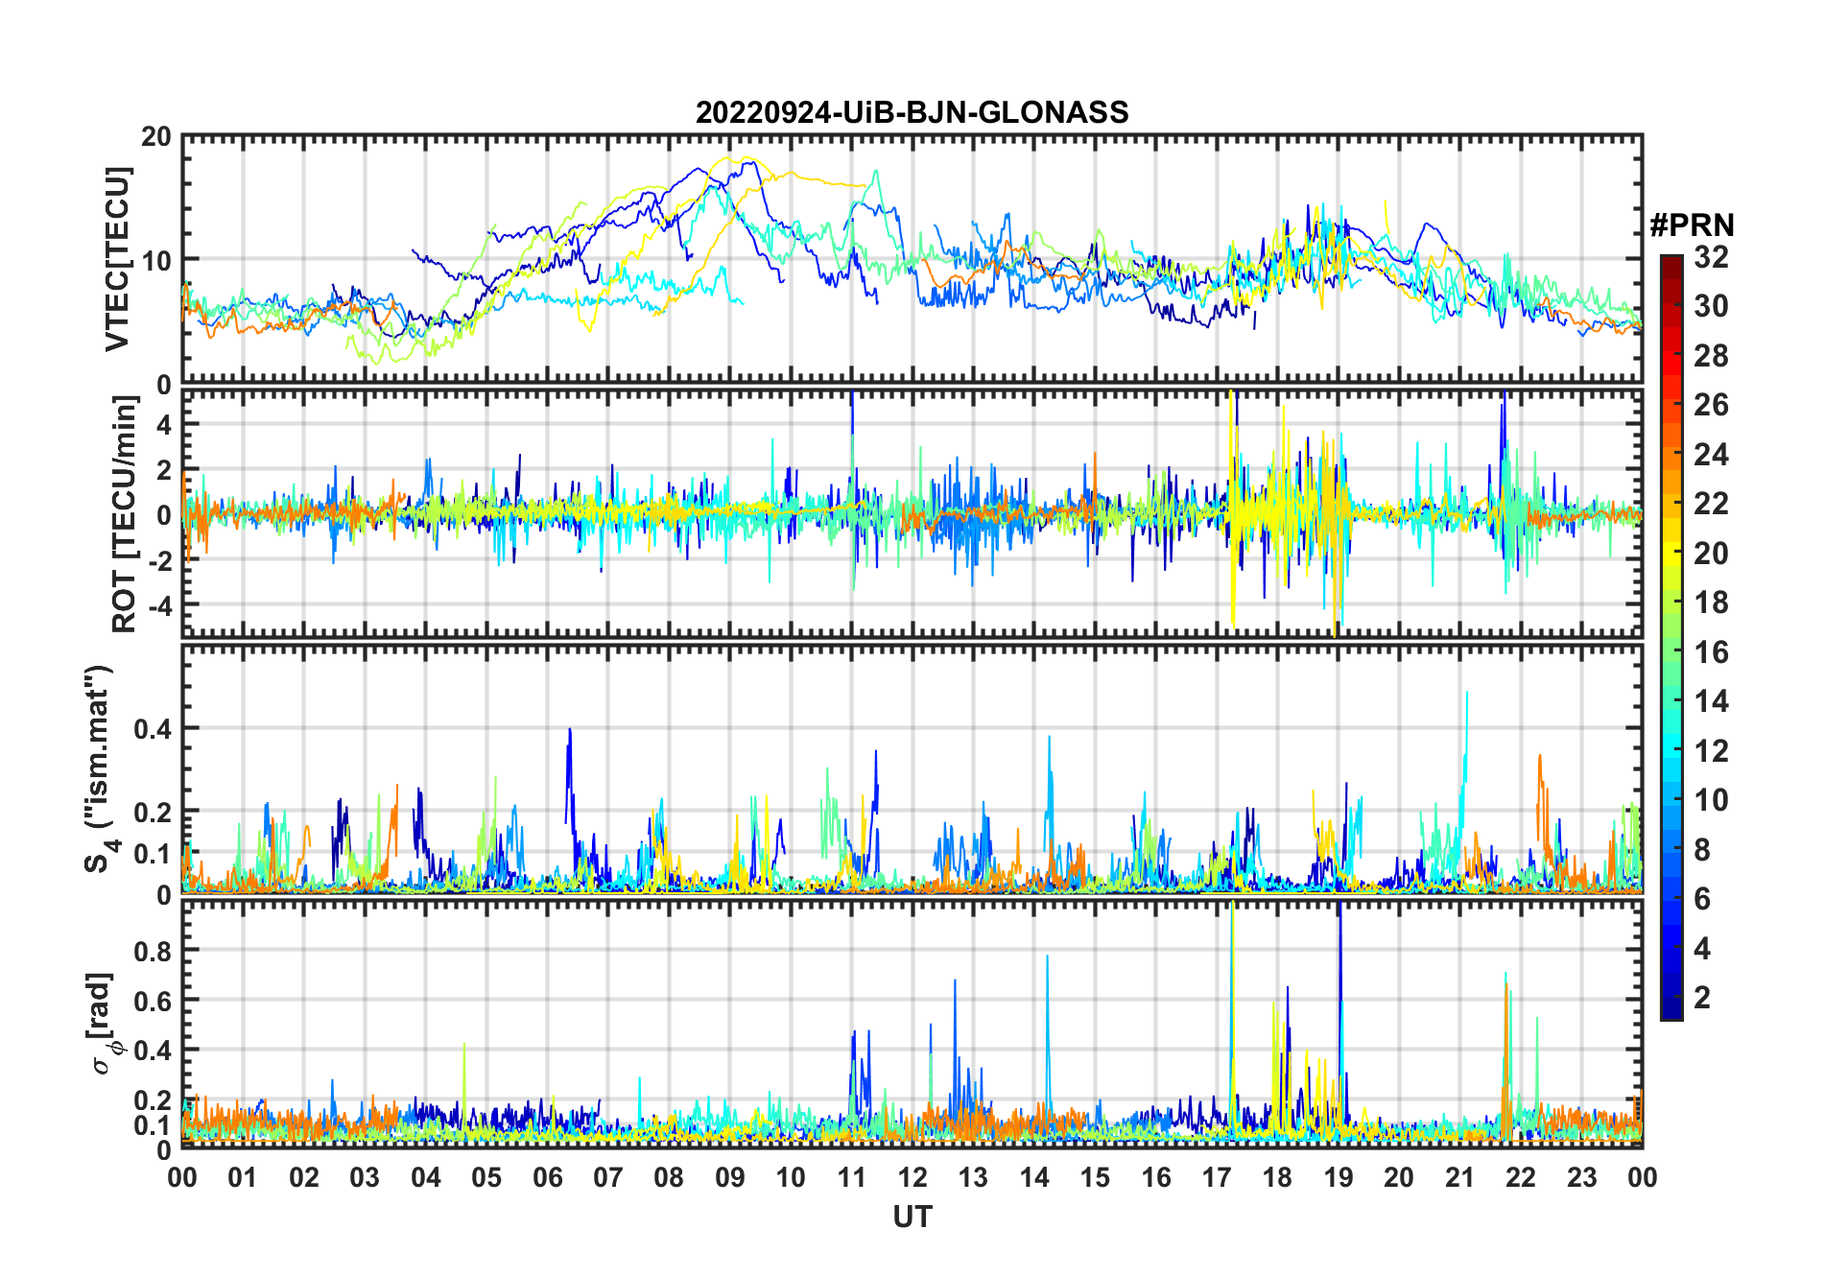Click colorbar tick label 16
The image size is (1825, 1276).
click(x=1711, y=652)
